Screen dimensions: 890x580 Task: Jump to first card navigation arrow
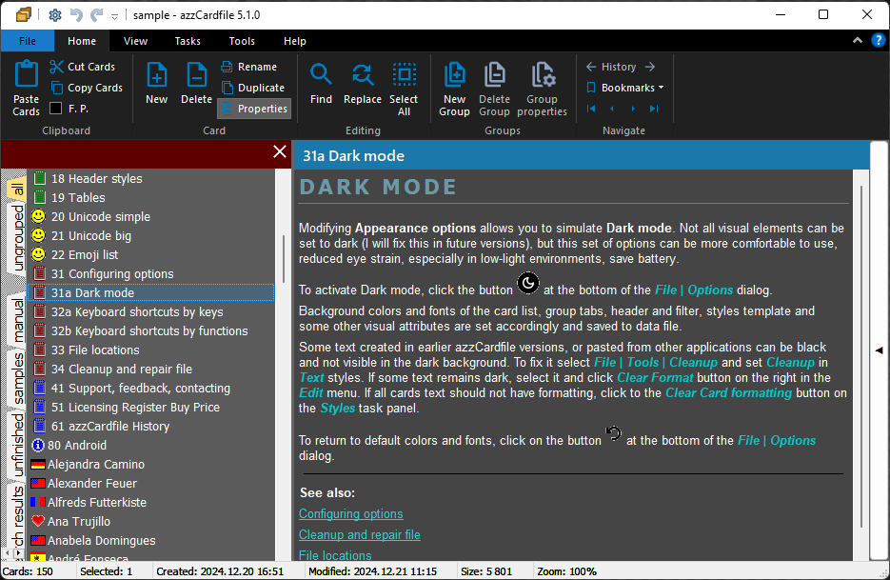coord(591,109)
